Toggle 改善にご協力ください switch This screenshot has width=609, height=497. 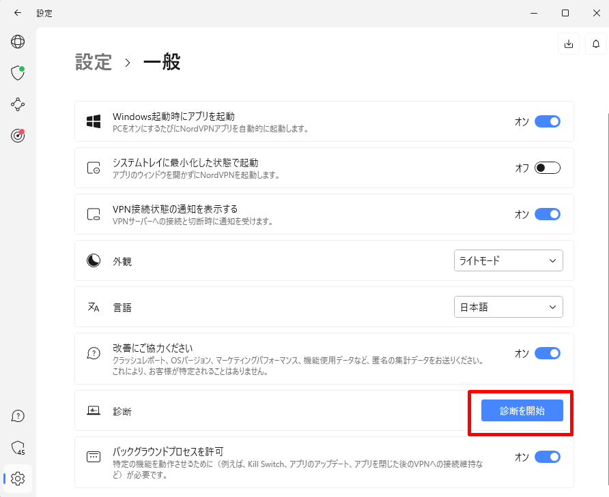[x=548, y=353]
